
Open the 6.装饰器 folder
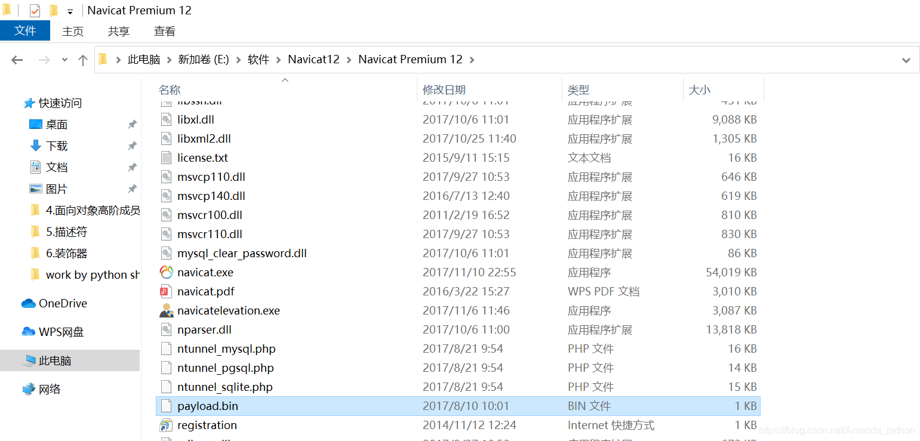[59, 253]
